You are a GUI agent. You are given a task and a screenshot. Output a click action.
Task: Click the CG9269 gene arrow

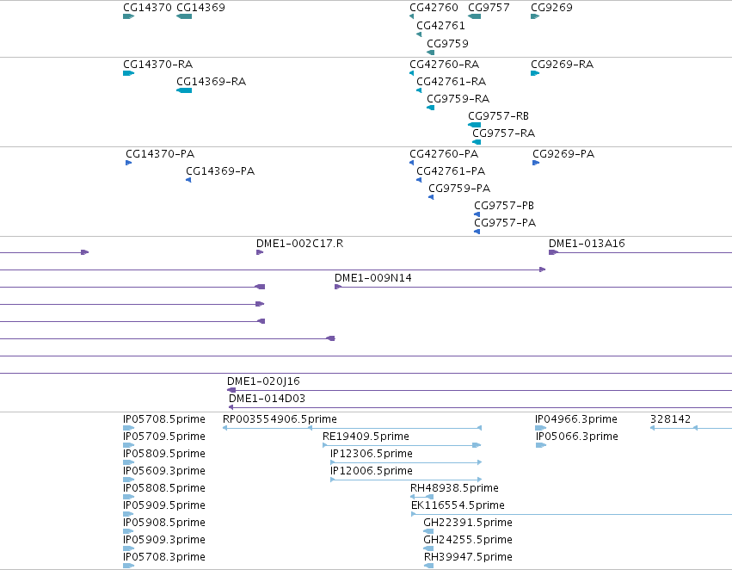[x=535, y=16]
